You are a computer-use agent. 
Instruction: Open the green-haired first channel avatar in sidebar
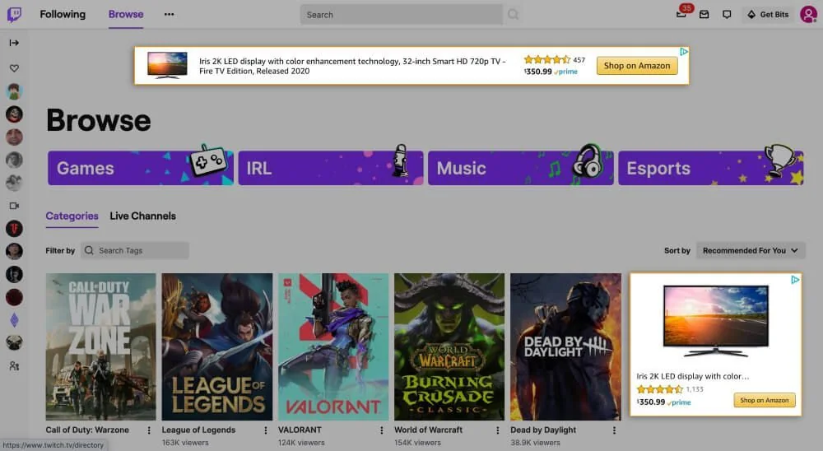click(14, 91)
